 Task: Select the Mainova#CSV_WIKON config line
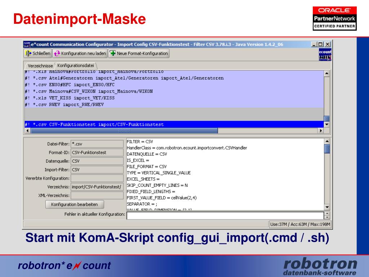[x=174, y=91]
